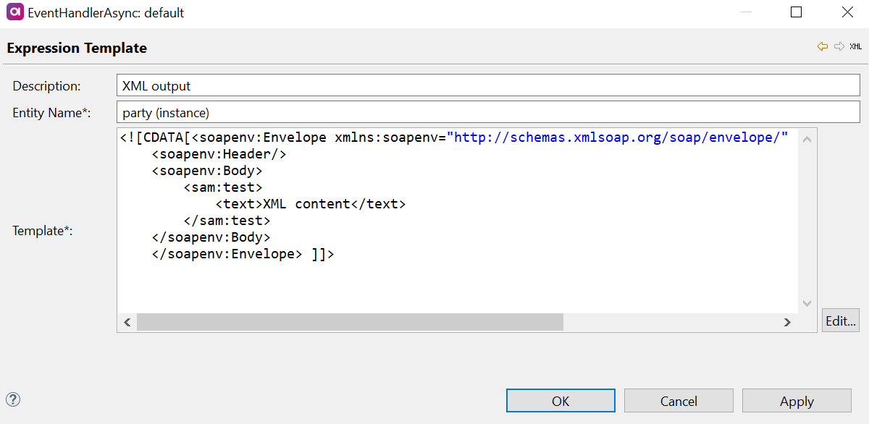This screenshot has width=869, height=424.
Task: Confirm with the OK button
Action: (561, 401)
